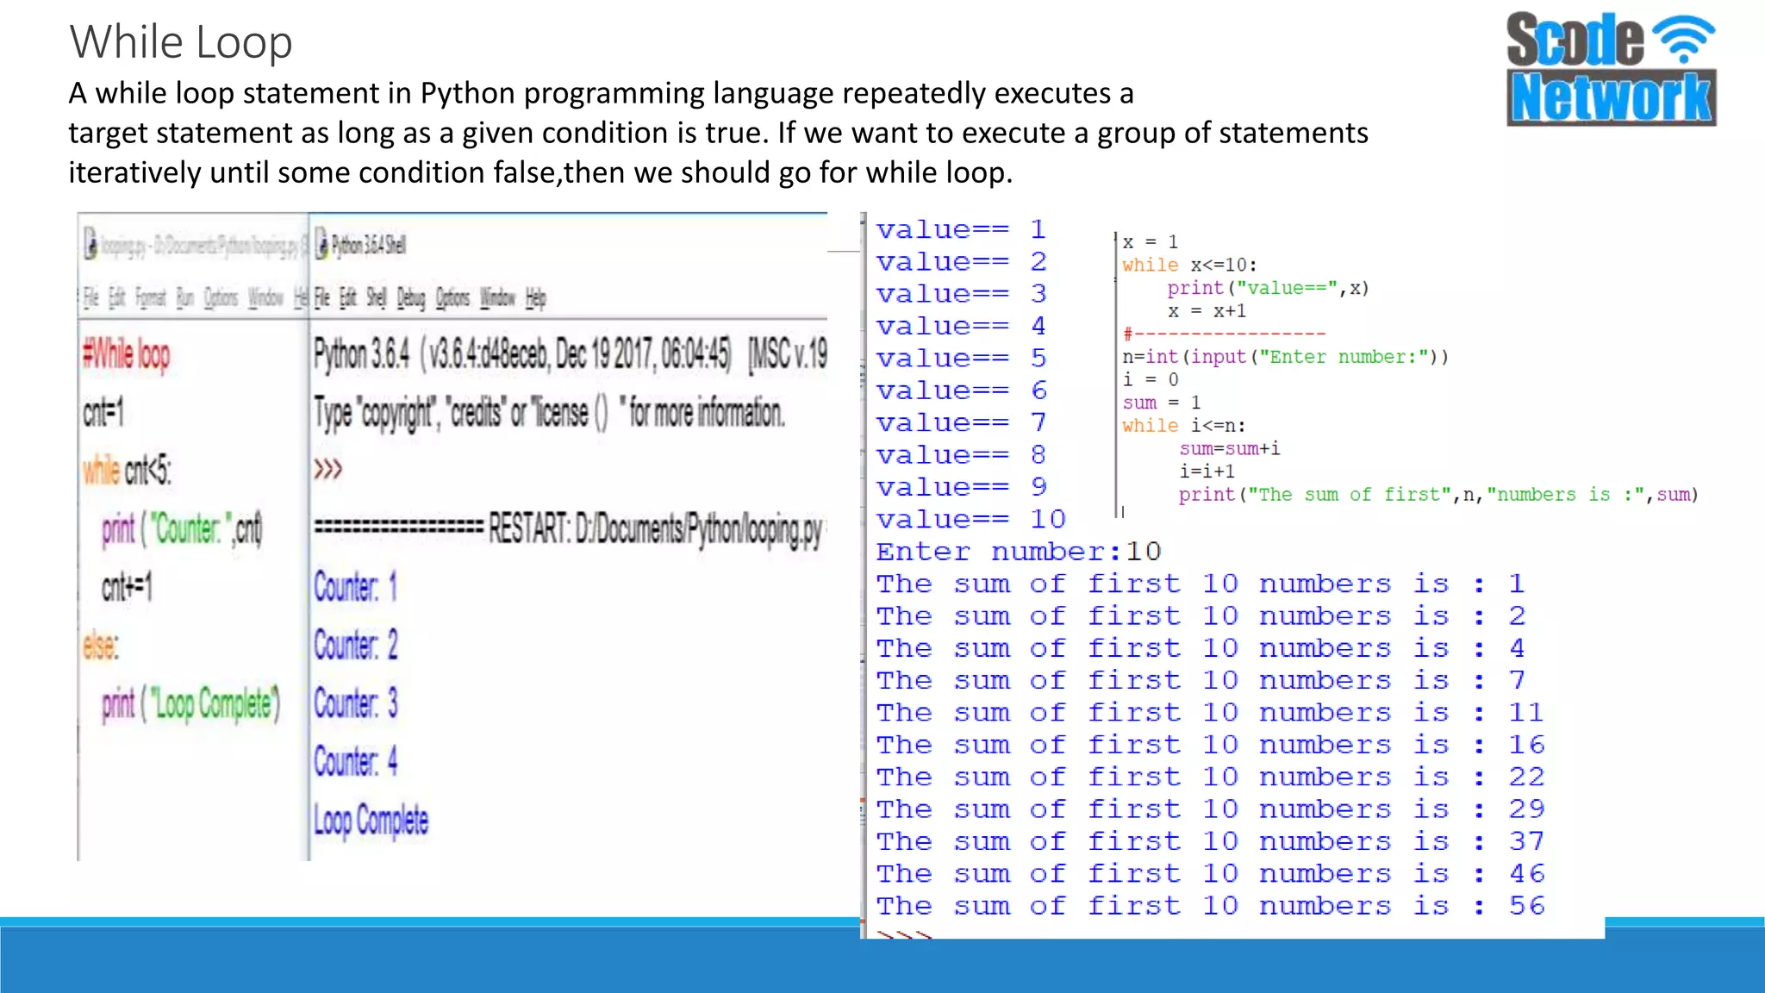Open Window menu in looping.py editor
The image size is (1765, 993).
tap(265, 298)
